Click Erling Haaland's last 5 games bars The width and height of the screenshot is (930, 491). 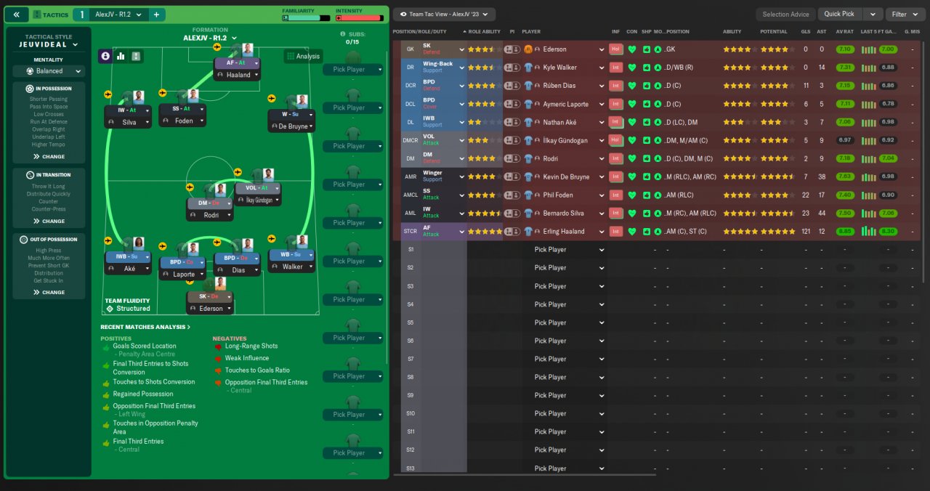pos(868,232)
